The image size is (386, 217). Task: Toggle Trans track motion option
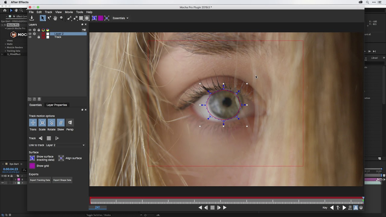pyautogui.click(x=33, y=123)
